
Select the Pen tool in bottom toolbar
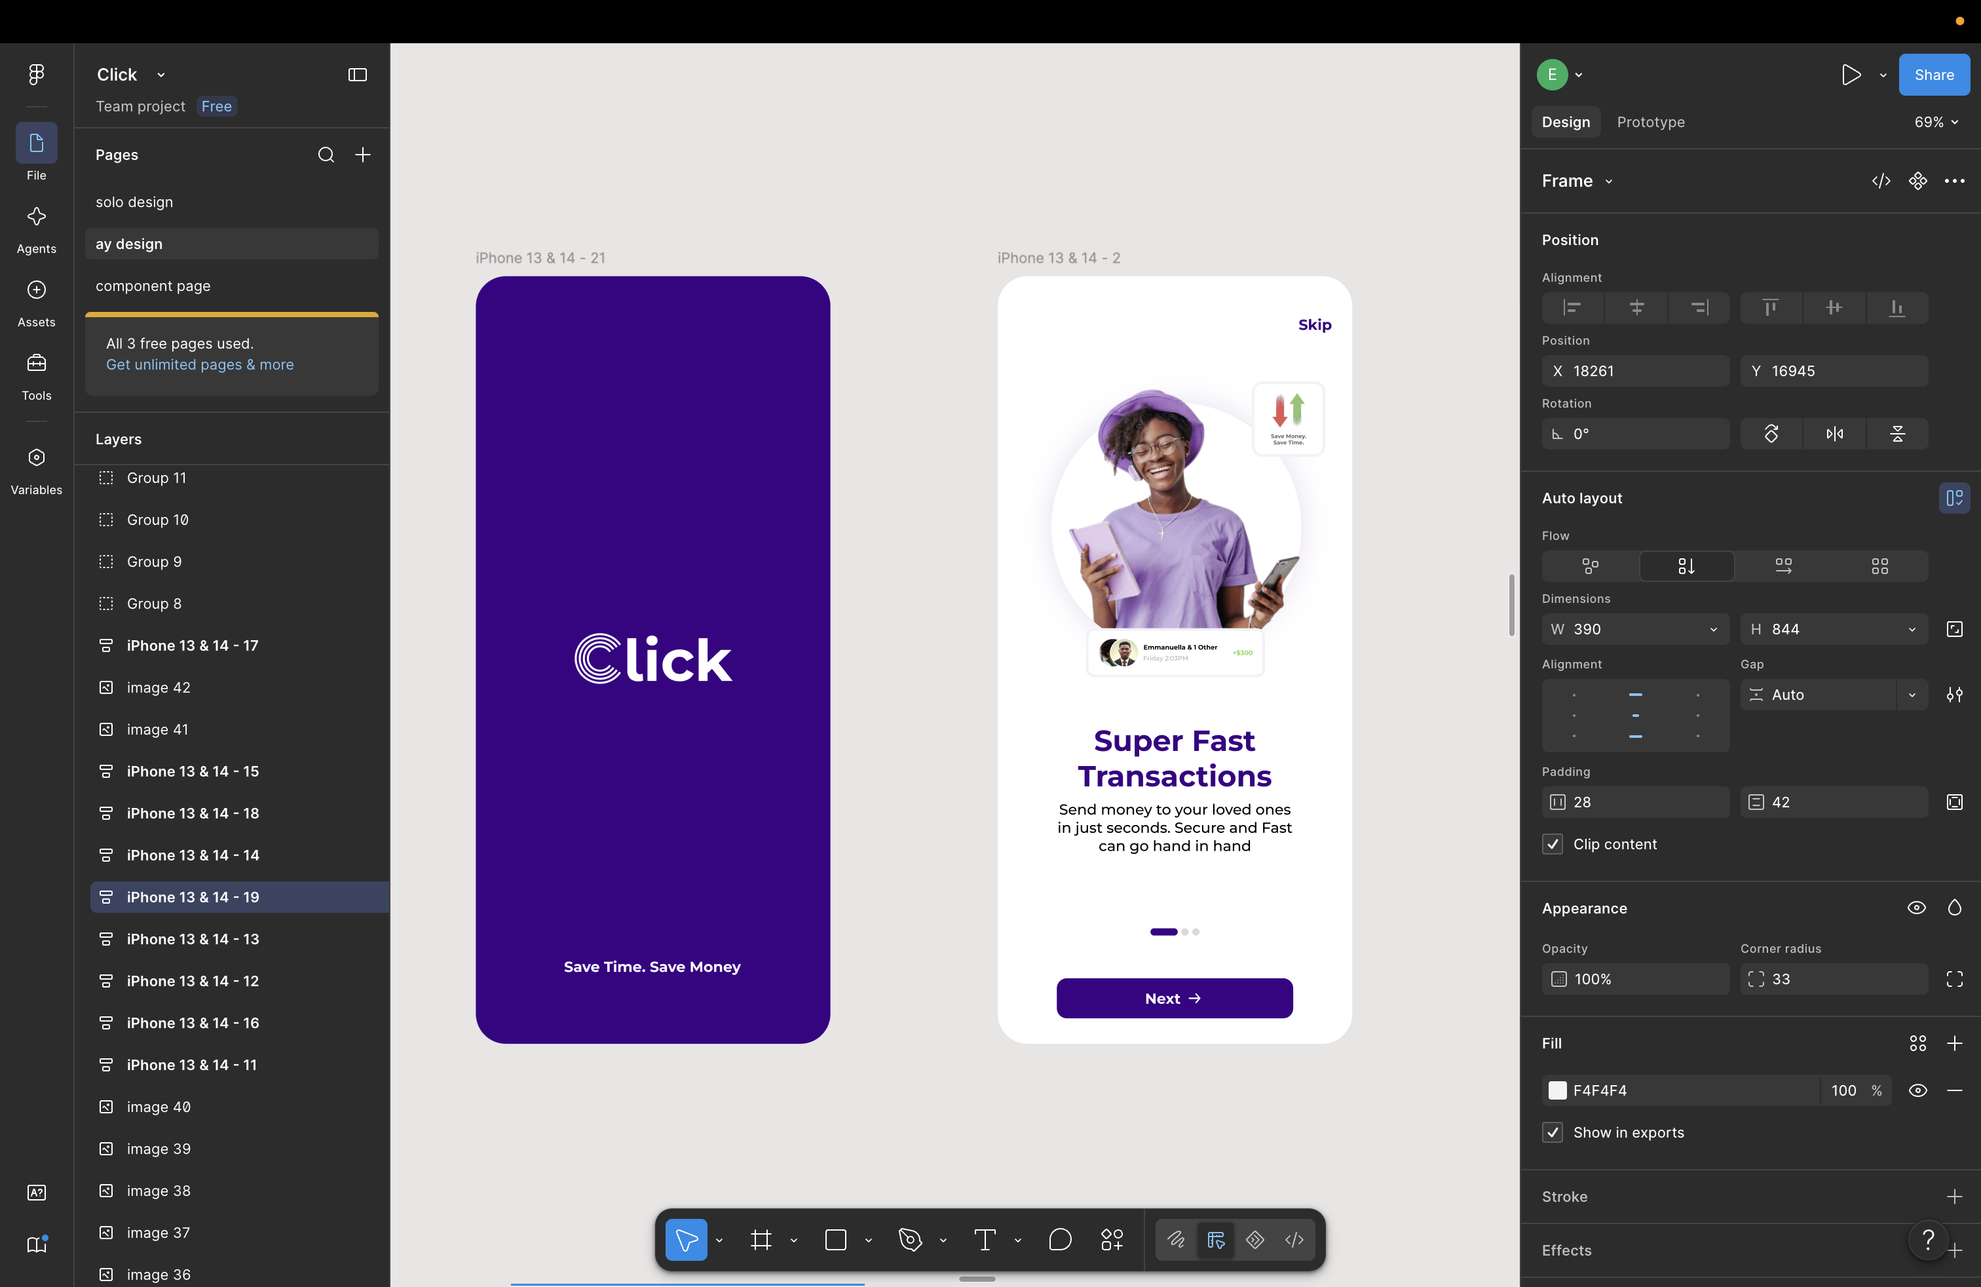point(910,1240)
